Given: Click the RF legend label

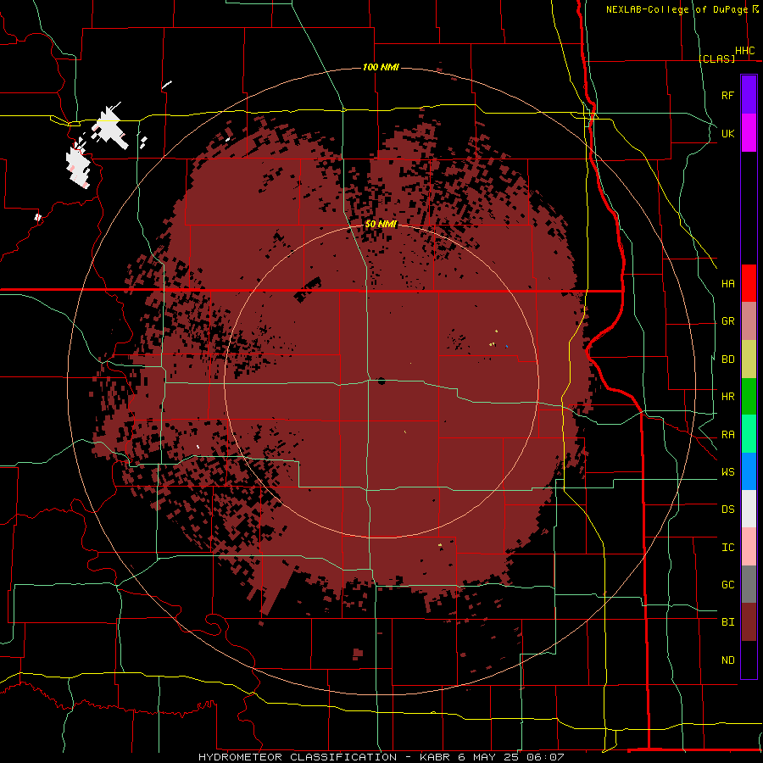Looking at the screenshot, I should (728, 95).
